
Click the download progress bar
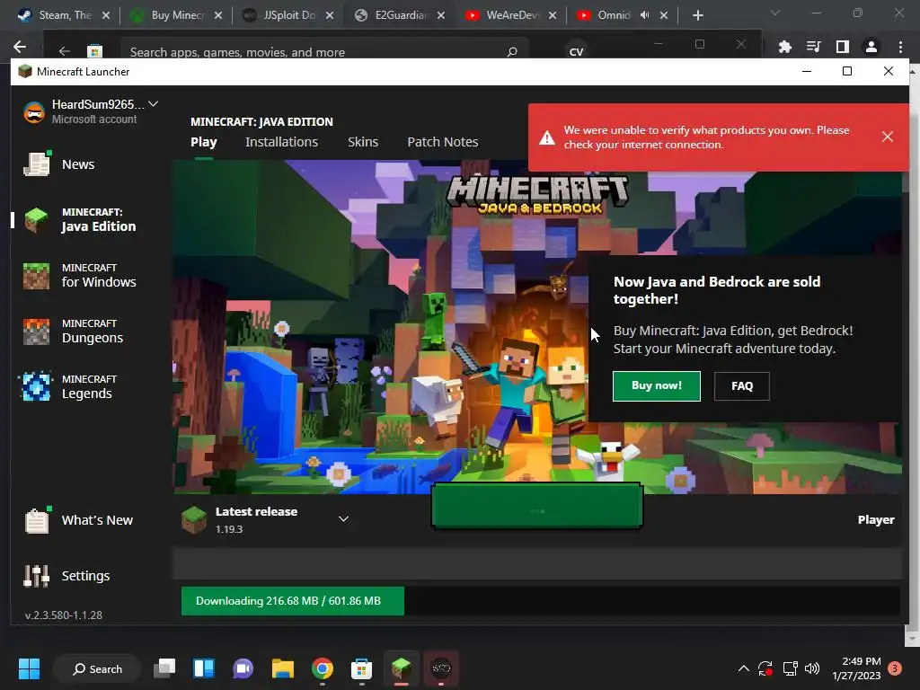tap(540, 601)
